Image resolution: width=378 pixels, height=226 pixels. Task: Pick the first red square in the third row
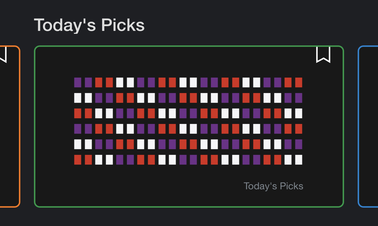pos(78,113)
